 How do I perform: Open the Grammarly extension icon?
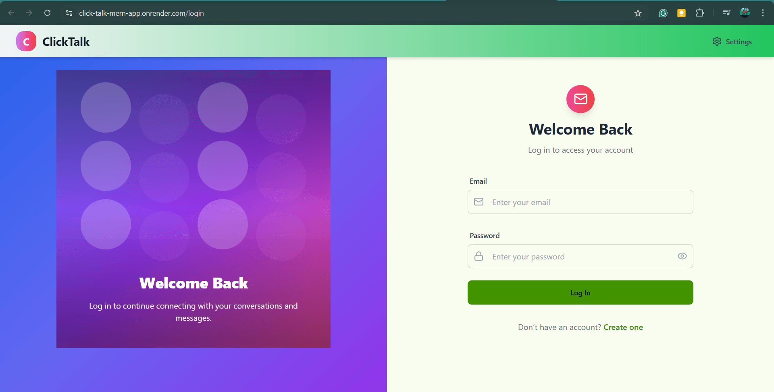(663, 13)
